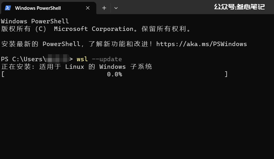274x159 pixels.
Task: Click the PowerShell icon in the tab
Action: (x=8, y=8)
